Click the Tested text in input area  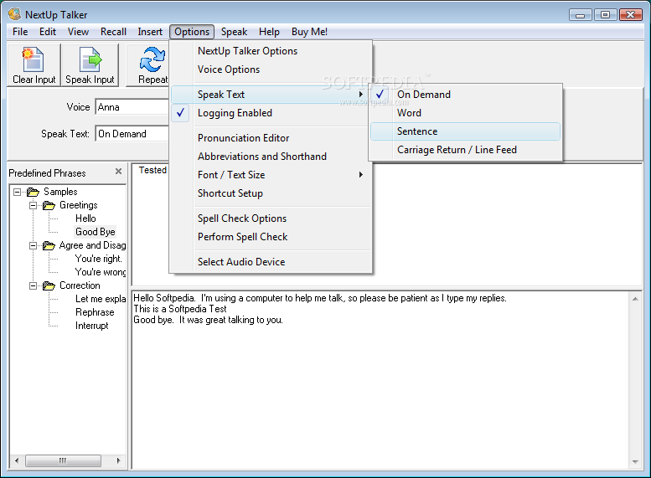152,170
